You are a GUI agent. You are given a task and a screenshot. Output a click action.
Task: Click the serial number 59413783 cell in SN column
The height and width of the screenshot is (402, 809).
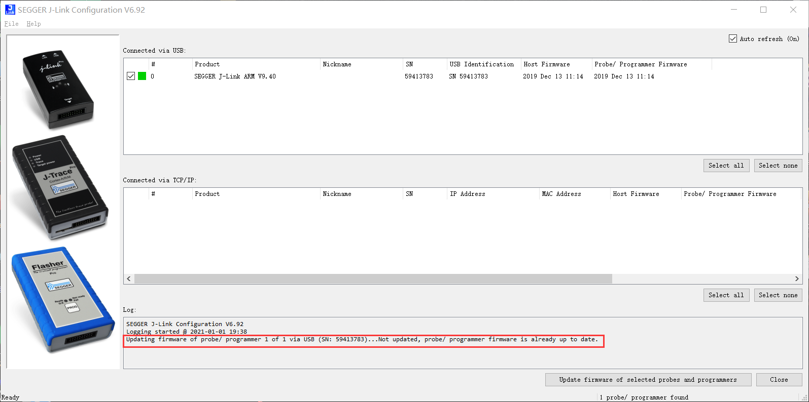coord(419,76)
